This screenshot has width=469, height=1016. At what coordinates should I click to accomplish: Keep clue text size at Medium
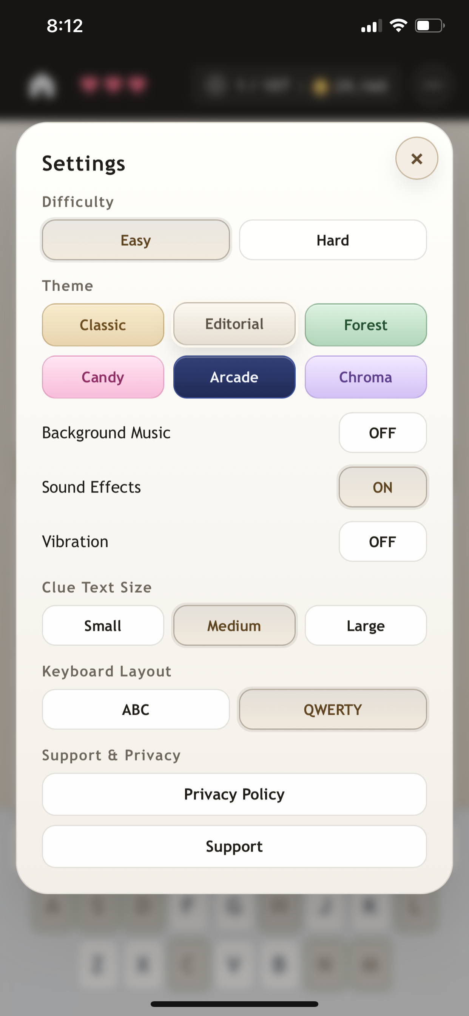(234, 625)
